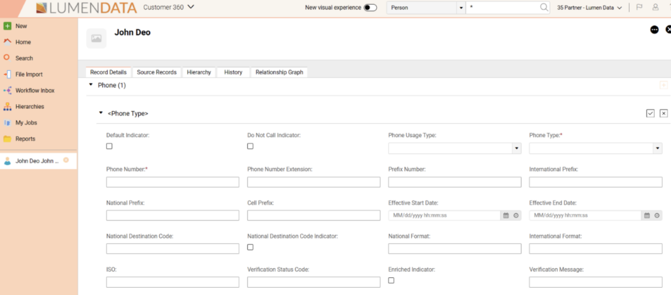Open 35 Partner - Lumen Data dropdown

click(x=589, y=8)
